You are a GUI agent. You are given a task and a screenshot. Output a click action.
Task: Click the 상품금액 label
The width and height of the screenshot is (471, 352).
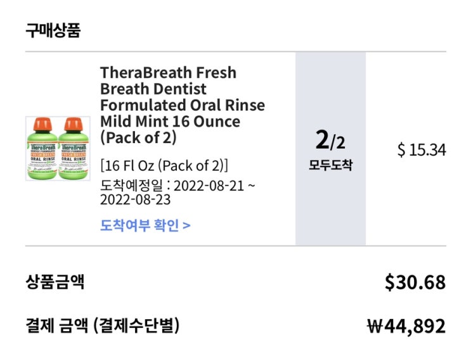(x=55, y=282)
